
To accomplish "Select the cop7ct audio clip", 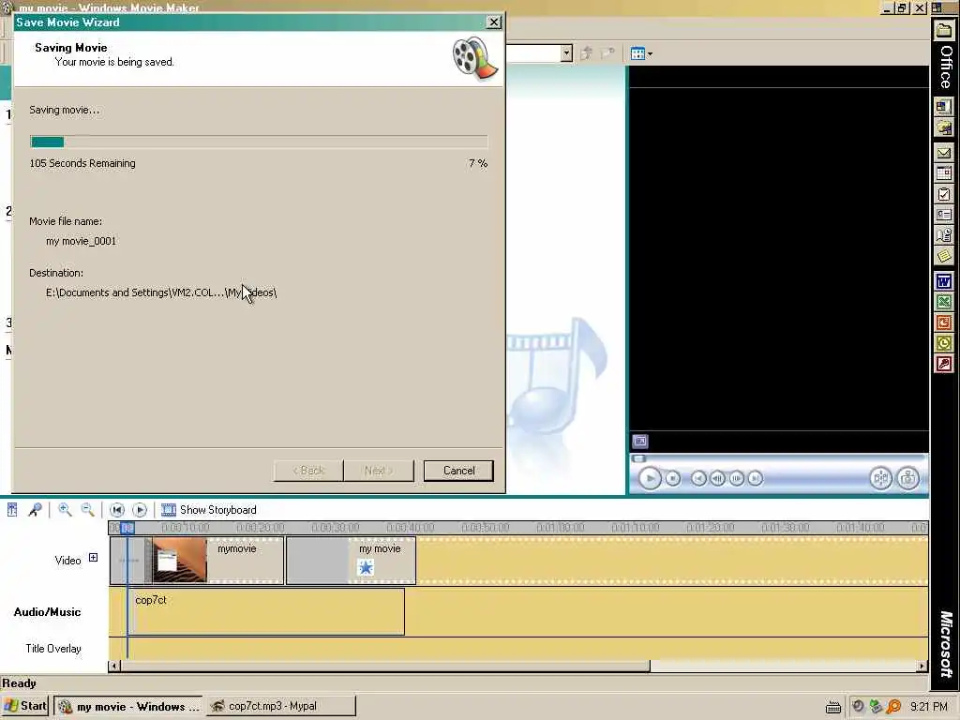I will (265, 611).
